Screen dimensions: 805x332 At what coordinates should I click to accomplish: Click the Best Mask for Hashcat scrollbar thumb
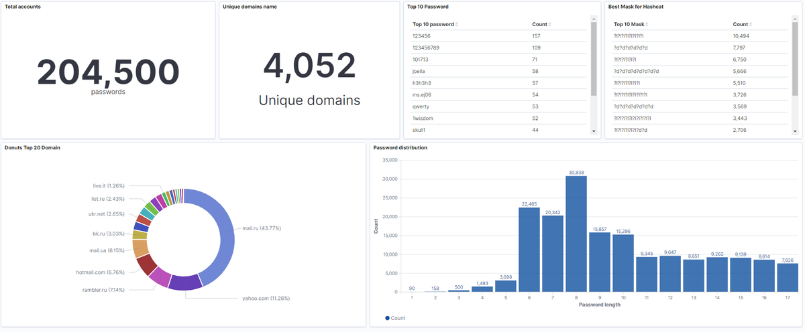[795, 59]
